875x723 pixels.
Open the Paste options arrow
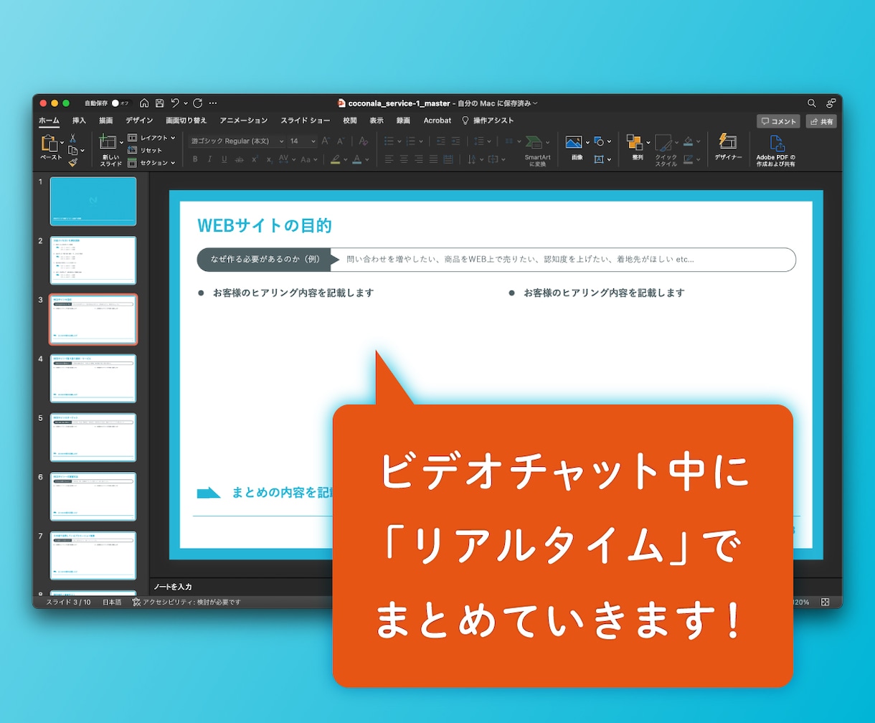point(62,142)
